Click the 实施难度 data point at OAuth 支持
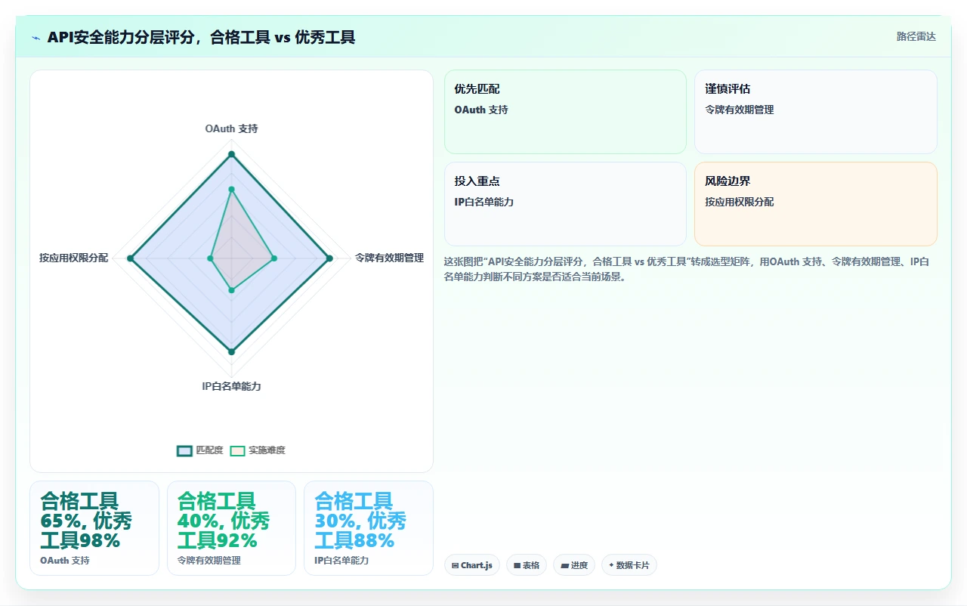This screenshot has height=606, width=967. point(231,189)
